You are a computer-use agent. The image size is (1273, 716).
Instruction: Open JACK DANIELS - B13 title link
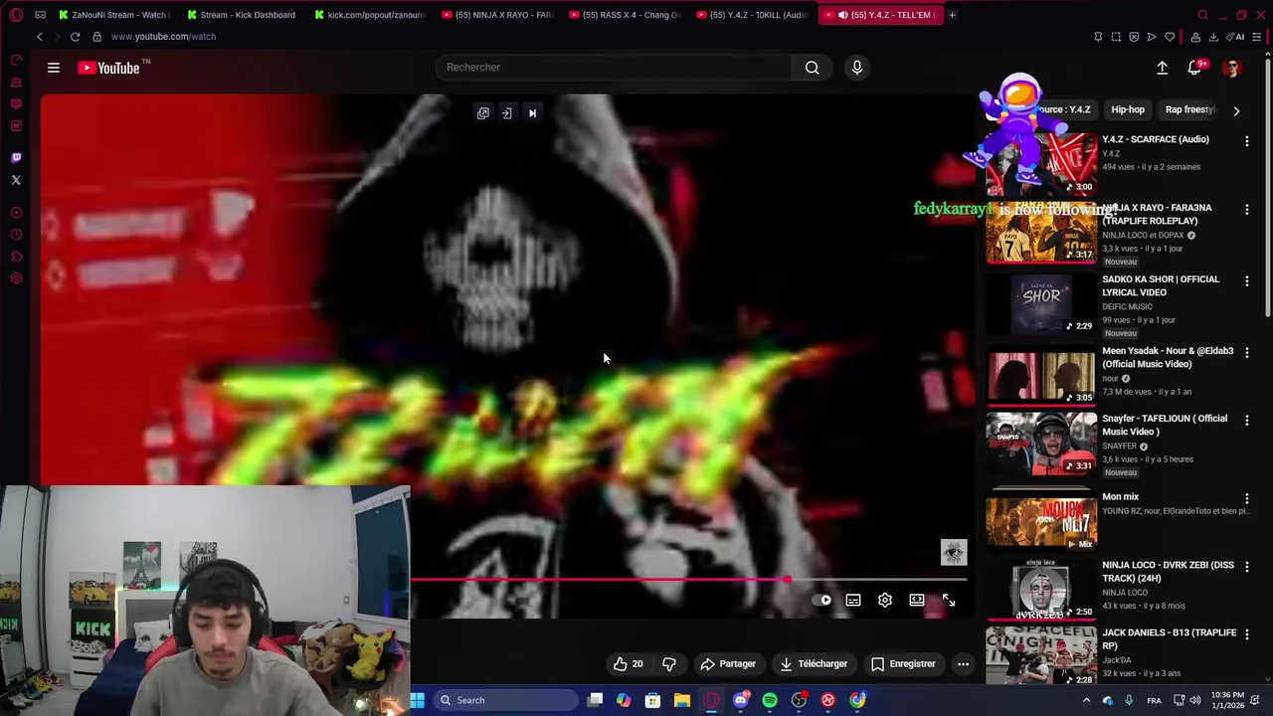(x=1169, y=638)
